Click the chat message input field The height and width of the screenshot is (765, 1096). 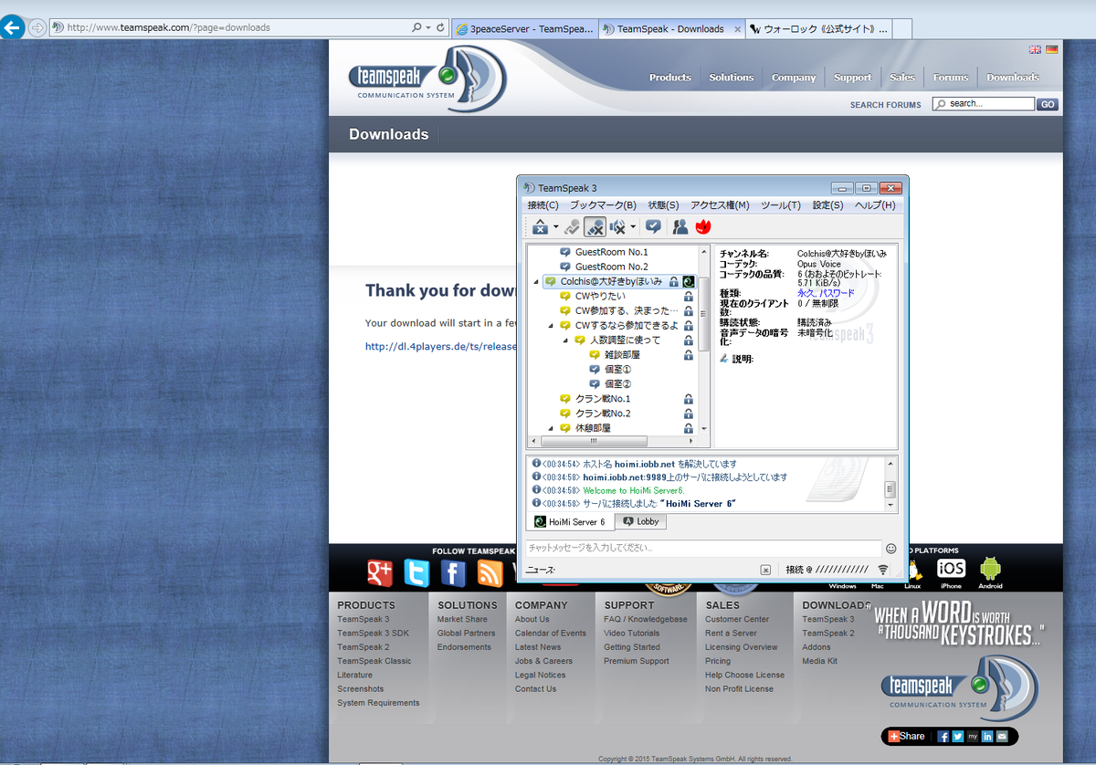[703, 549]
